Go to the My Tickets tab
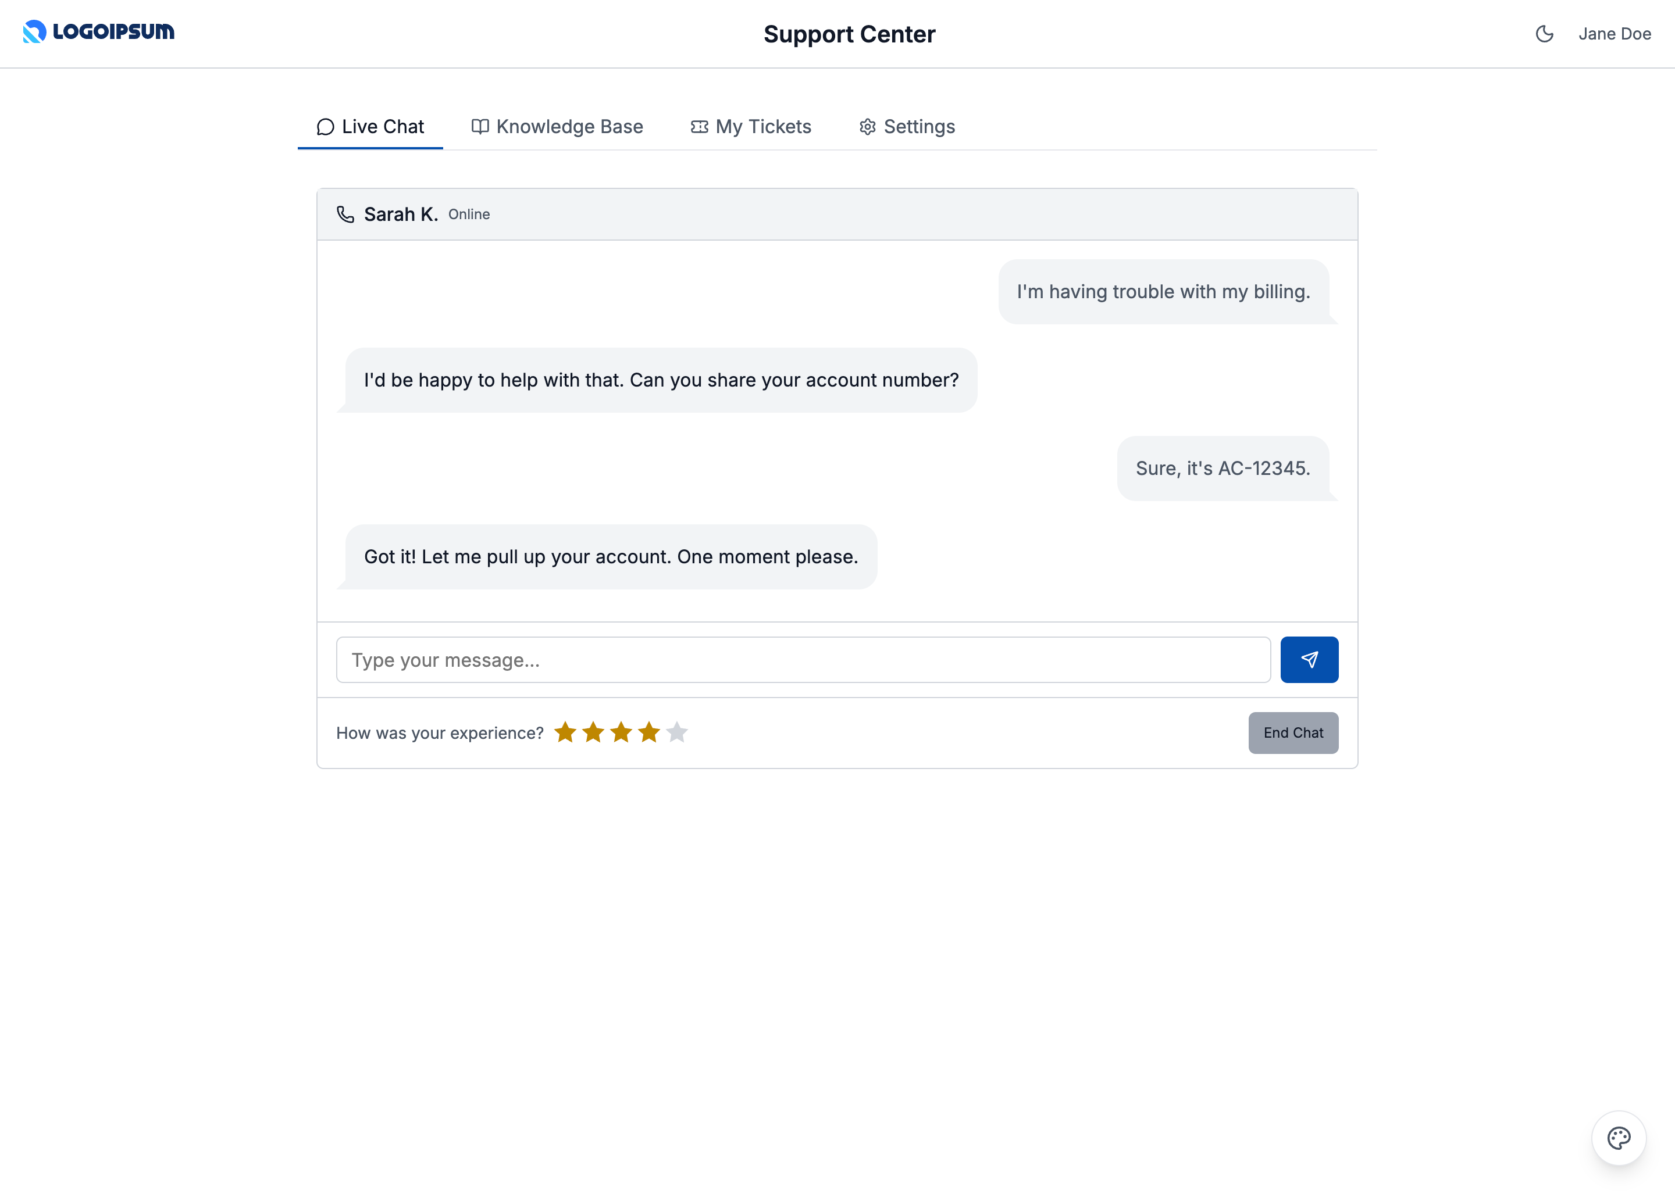 (x=750, y=127)
